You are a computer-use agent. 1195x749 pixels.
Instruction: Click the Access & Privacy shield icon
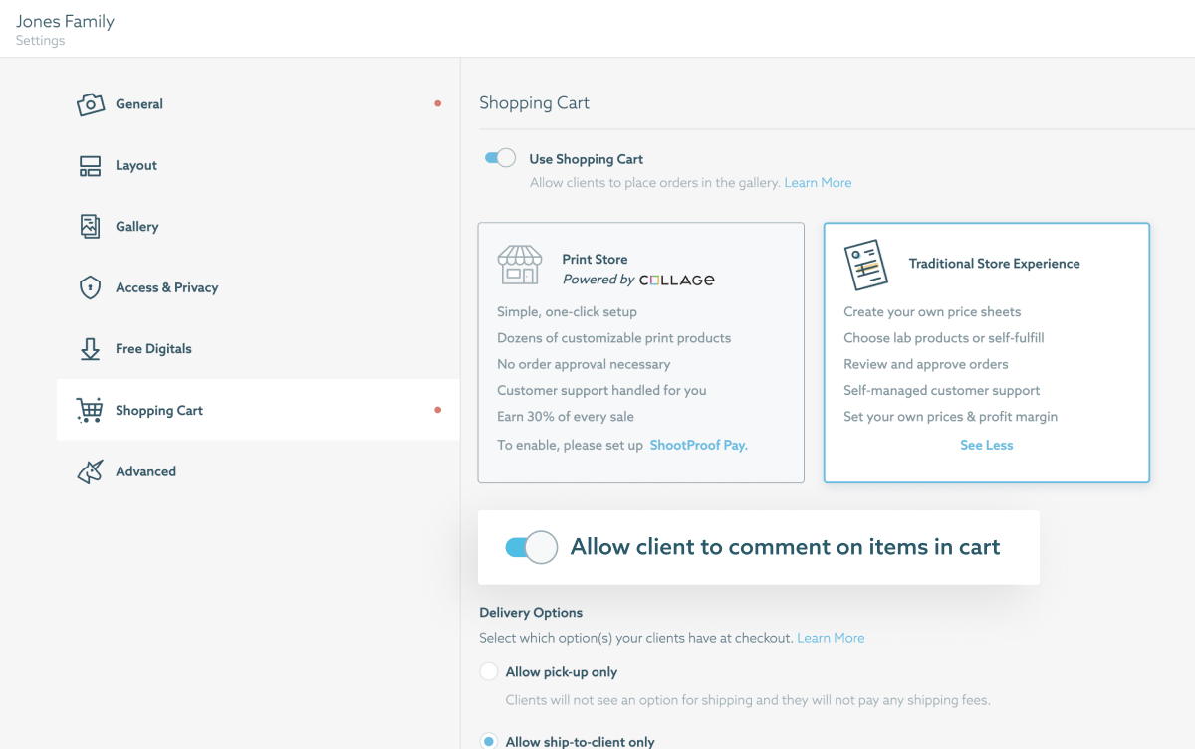click(90, 287)
